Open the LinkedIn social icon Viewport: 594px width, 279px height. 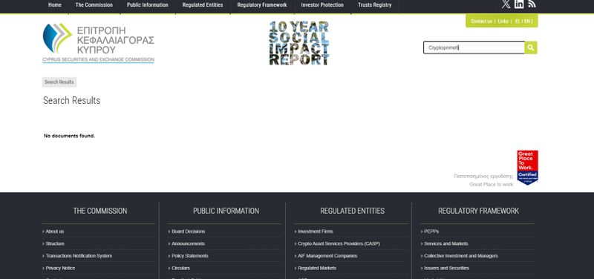point(519,4)
